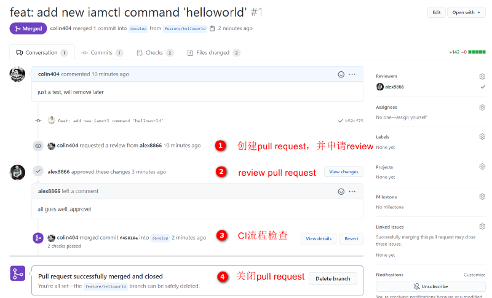Screen dimensions: 492x298
Task: Open the Labels gear icon
Action: coord(482,136)
